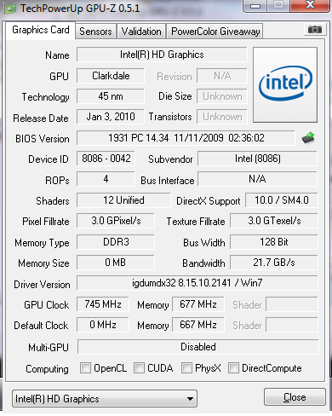This screenshot has height=416, width=332.
Task: Switch to the Graphics Card tab
Action: pyautogui.click(x=41, y=30)
